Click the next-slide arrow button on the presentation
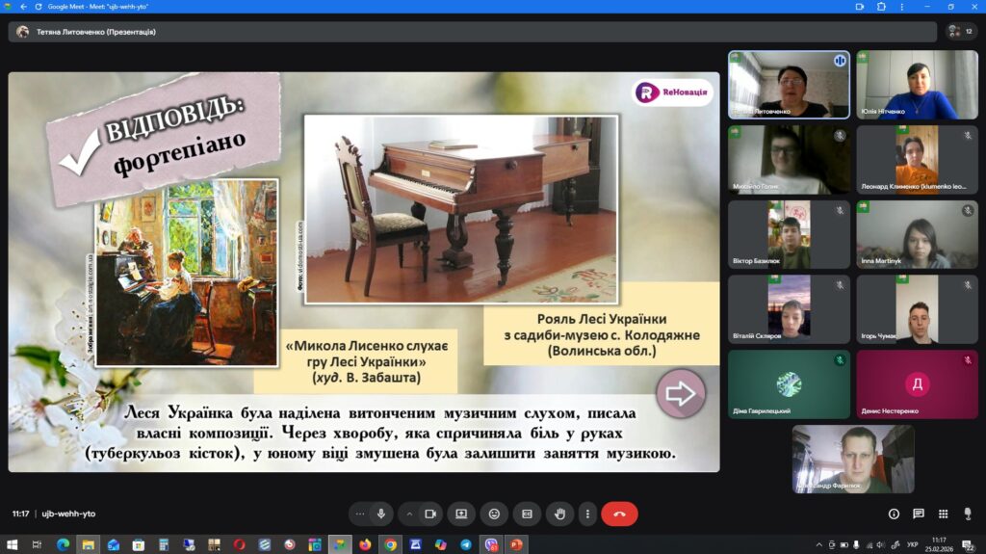Screen dimensions: 986x554 coord(680,393)
